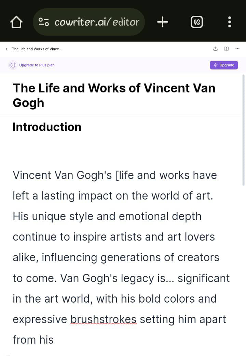Image resolution: width=246 pixels, height=356 pixels.
Task: Open site settings icon in address bar
Action: click(43, 22)
